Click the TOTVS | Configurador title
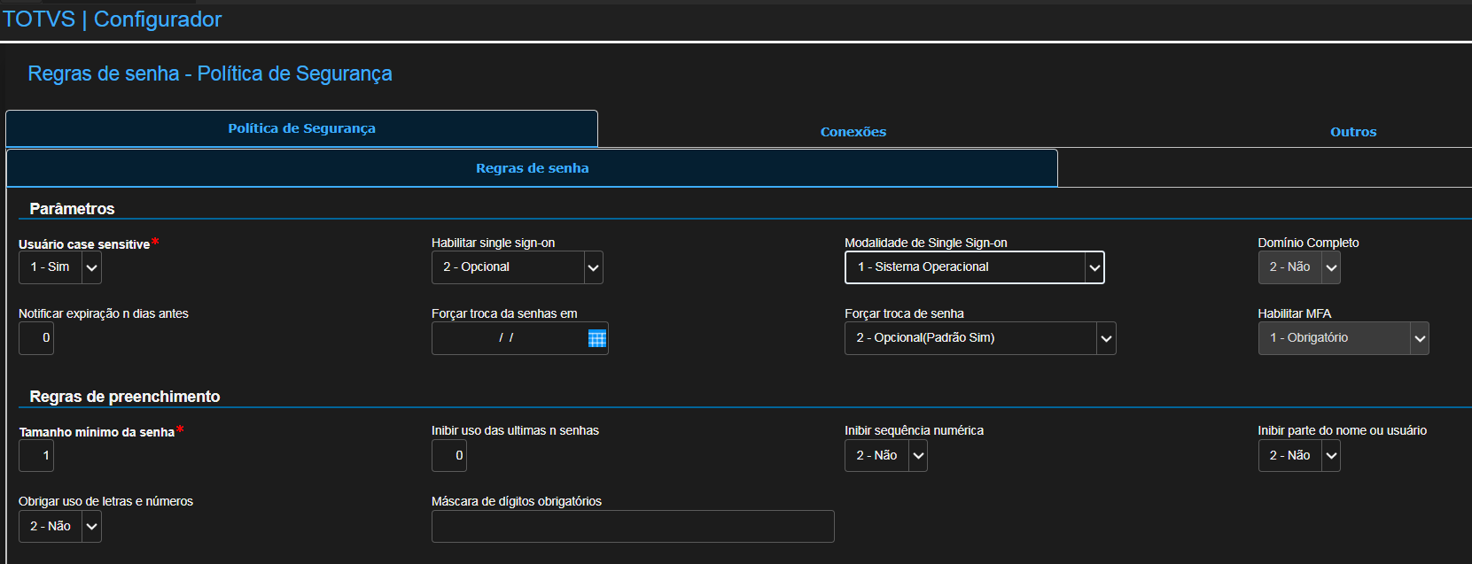 coord(112,19)
